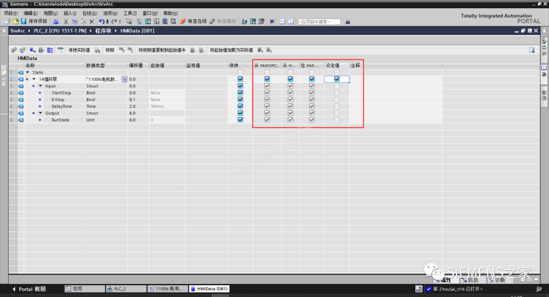Click the New project icon
Viewport: 549px width, 297px height.
tap(7, 21)
